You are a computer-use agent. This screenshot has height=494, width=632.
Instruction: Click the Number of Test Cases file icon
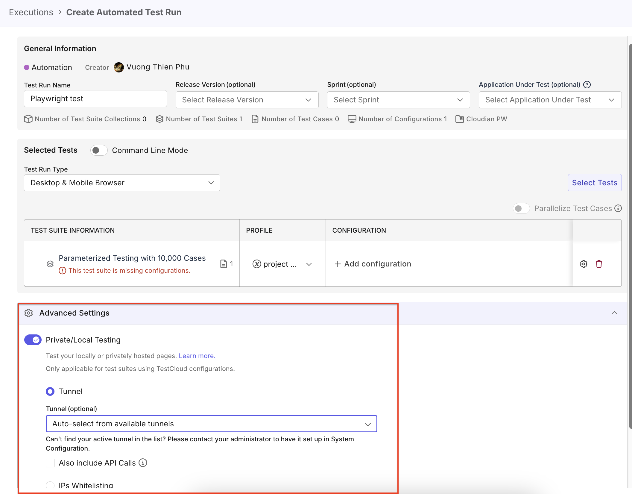pyautogui.click(x=255, y=119)
